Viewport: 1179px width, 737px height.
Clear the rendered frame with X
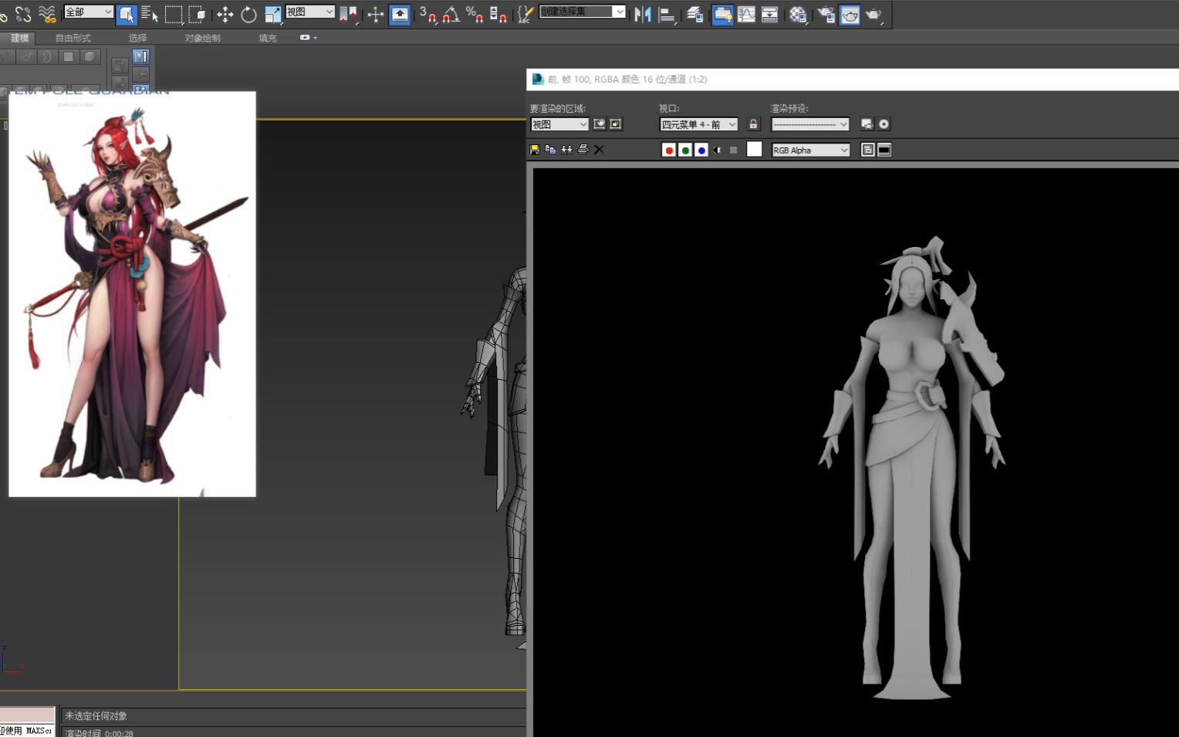coord(599,150)
